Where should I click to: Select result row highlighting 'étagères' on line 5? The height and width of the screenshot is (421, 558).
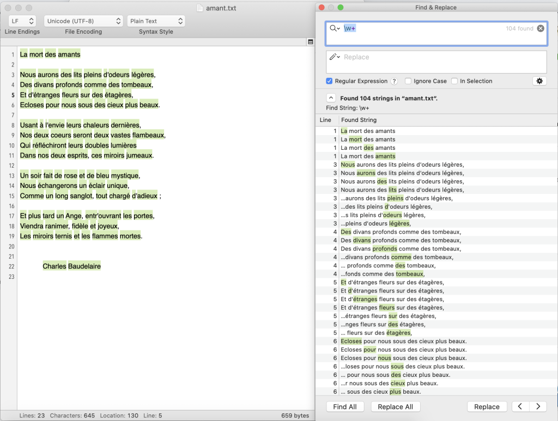pyautogui.click(x=436, y=333)
